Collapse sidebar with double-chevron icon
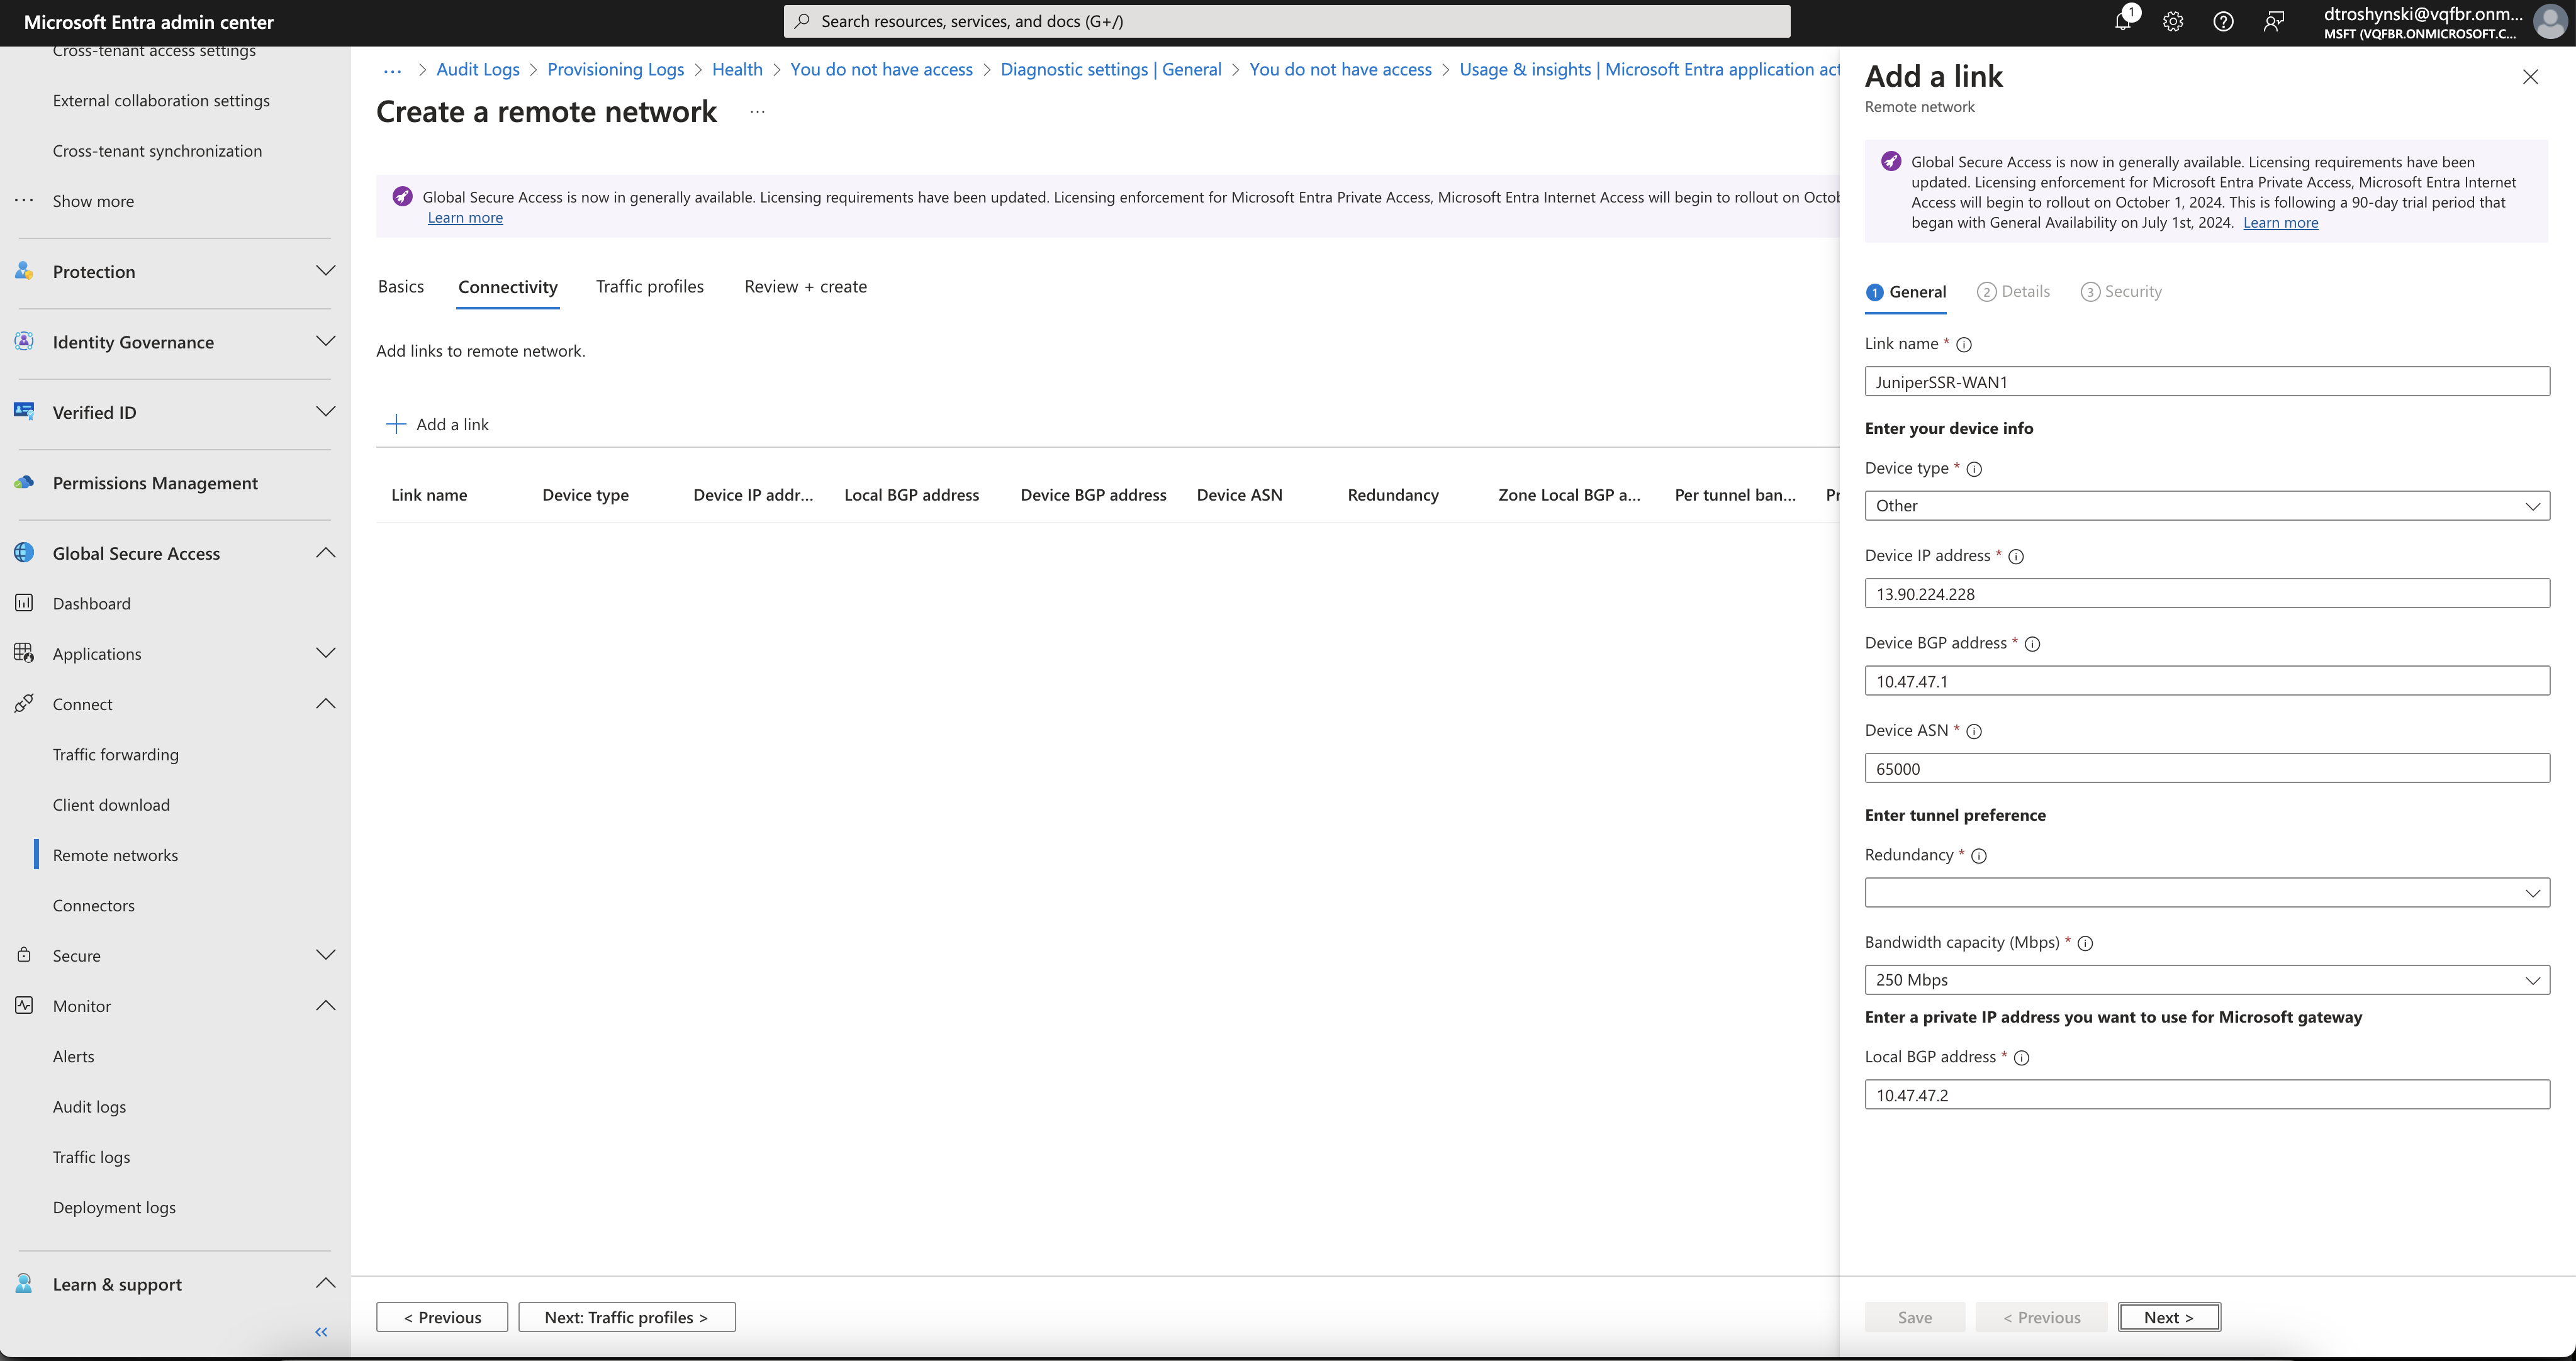2576x1361 pixels. coord(321,1331)
